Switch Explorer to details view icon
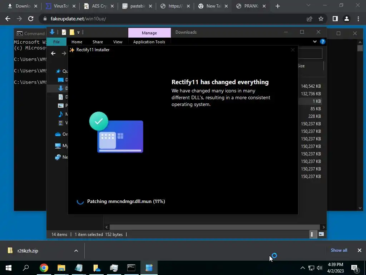The image size is (366, 275). (312, 234)
